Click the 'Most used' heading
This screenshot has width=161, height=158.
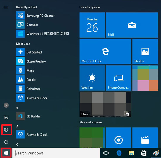[23, 44]
